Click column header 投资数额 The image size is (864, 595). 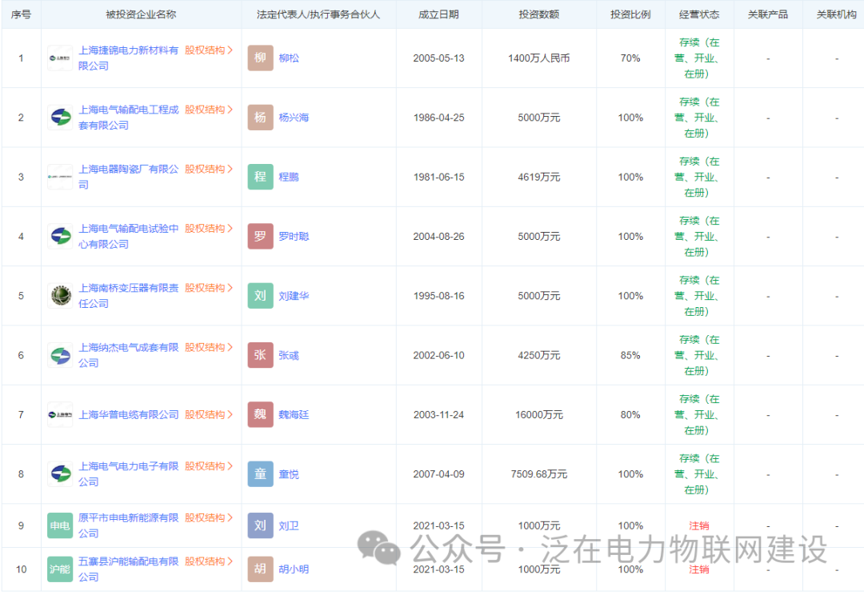click(539, 14)
